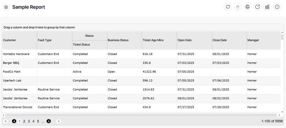Click the Open Date column header
286x128 pixels.
184,40
